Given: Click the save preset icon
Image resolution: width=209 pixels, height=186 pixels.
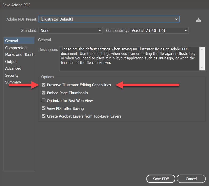Looking at the screenshot, I should click(x=198, y=20).
